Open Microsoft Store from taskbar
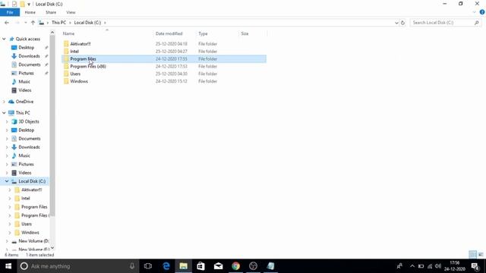Screen dimensions: 486x273 pyautogui.click(x=200, y=266)
